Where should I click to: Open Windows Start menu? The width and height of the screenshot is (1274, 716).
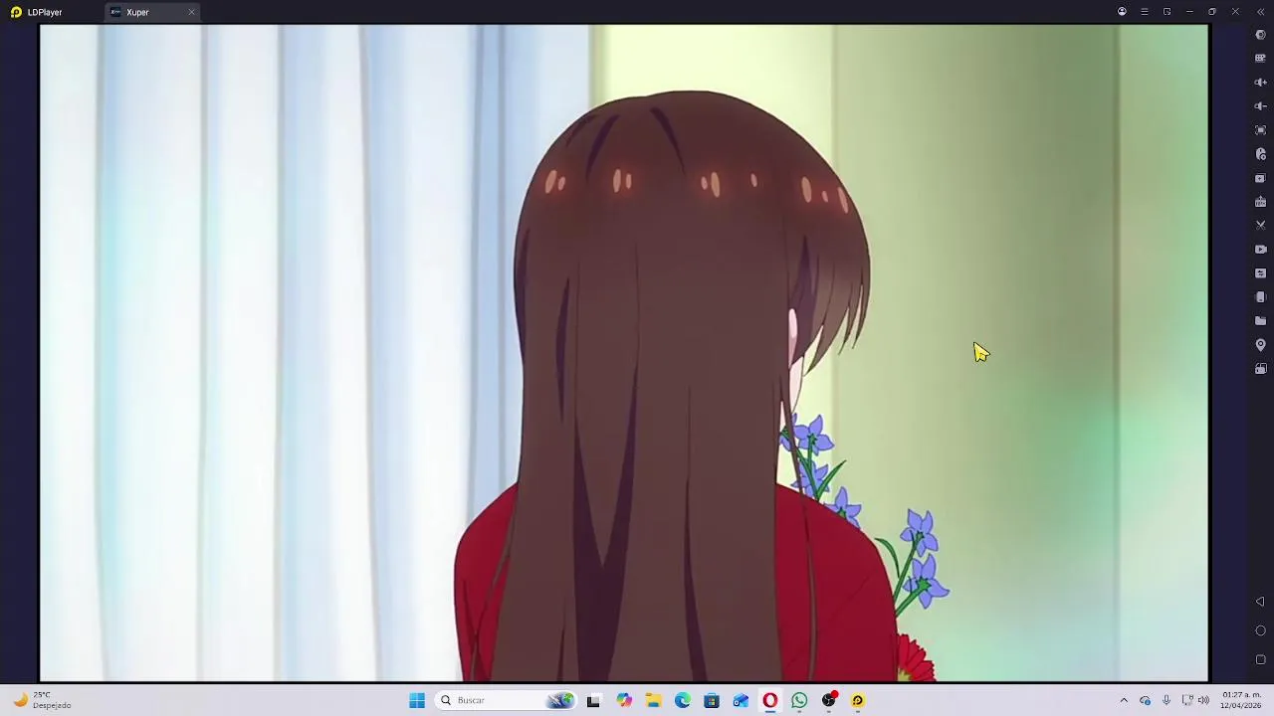(417, 700)
